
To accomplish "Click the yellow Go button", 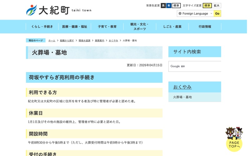I will click(x=217, y=13).
